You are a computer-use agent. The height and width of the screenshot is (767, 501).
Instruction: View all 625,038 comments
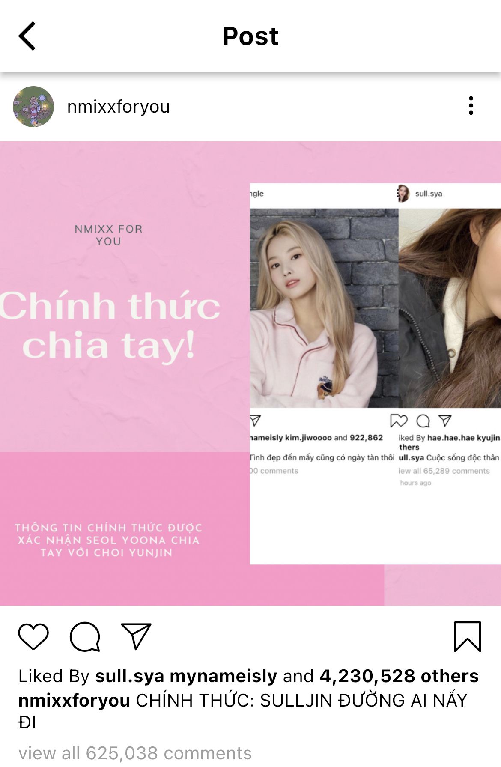135,753
